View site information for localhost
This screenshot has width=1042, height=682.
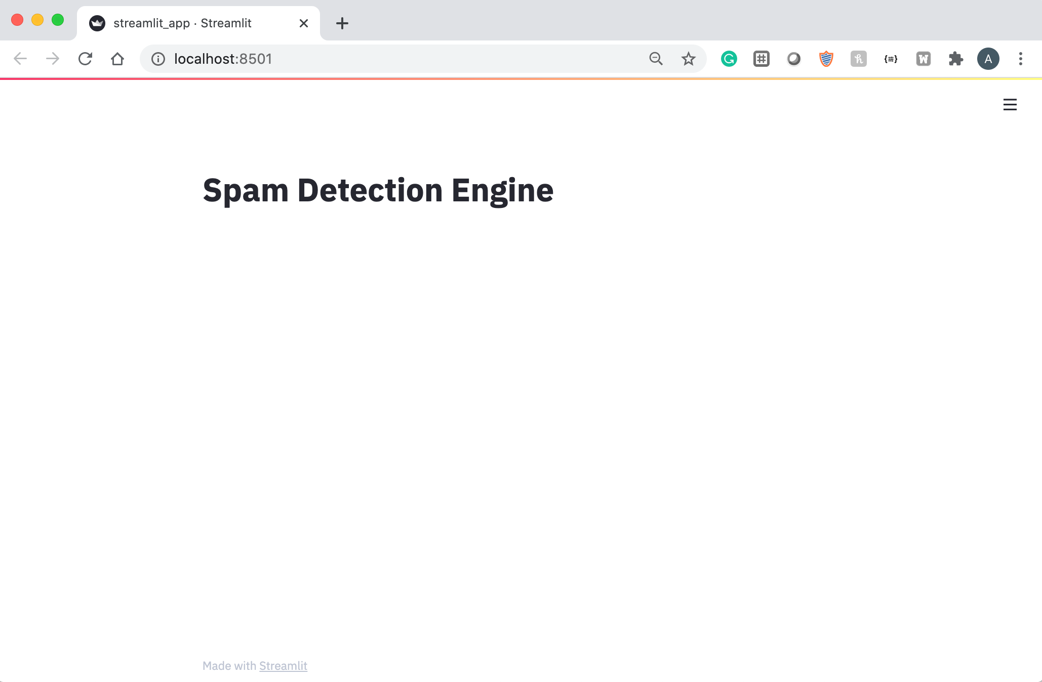point(158,59)
